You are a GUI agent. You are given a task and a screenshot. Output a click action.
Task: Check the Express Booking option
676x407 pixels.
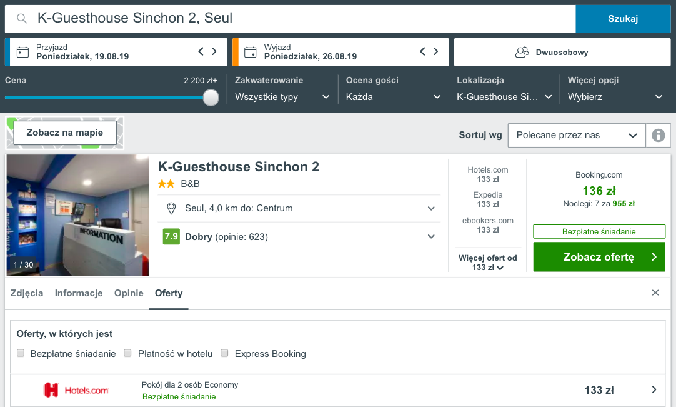(x=224, y=353)
